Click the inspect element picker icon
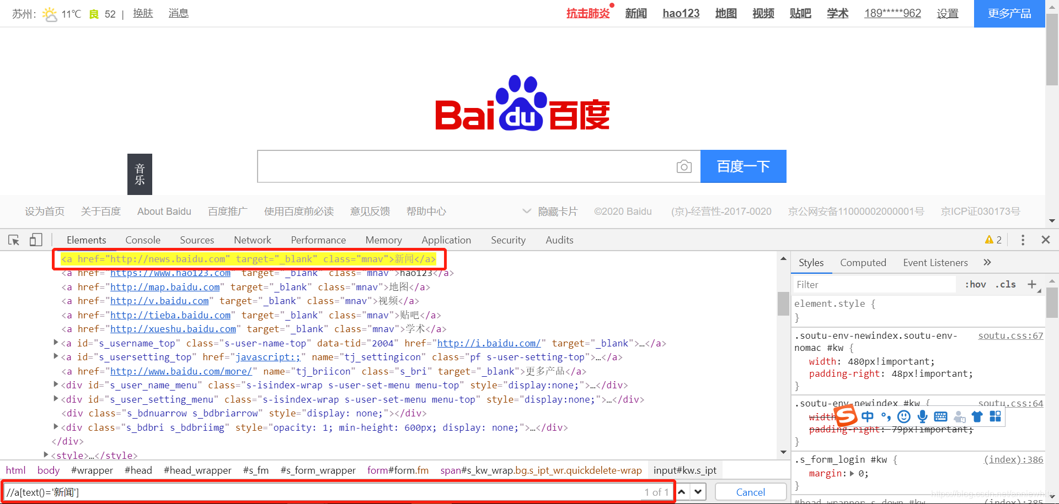Viewport: 1059px width, 504px height. (14, 240)
